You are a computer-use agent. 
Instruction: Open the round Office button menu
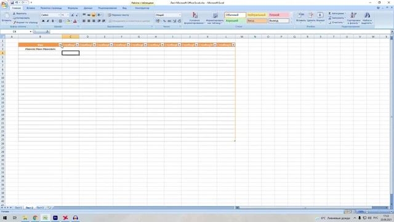[x=4, y=5]
